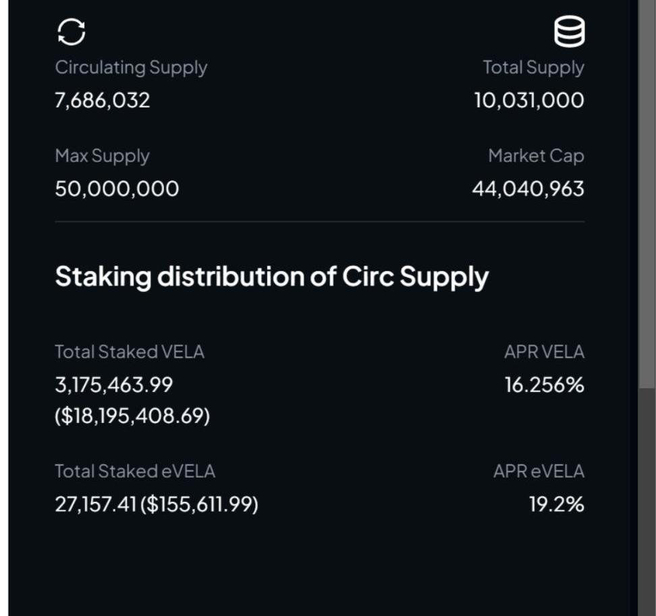This screenshot has height=616, width=656.
Task: Click the APR eVELA label
Action: point(539,471)
